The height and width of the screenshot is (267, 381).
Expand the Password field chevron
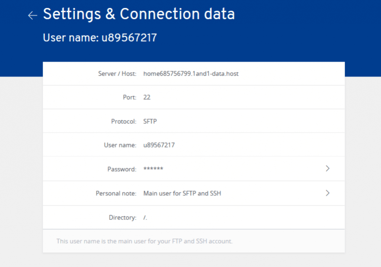328,168
